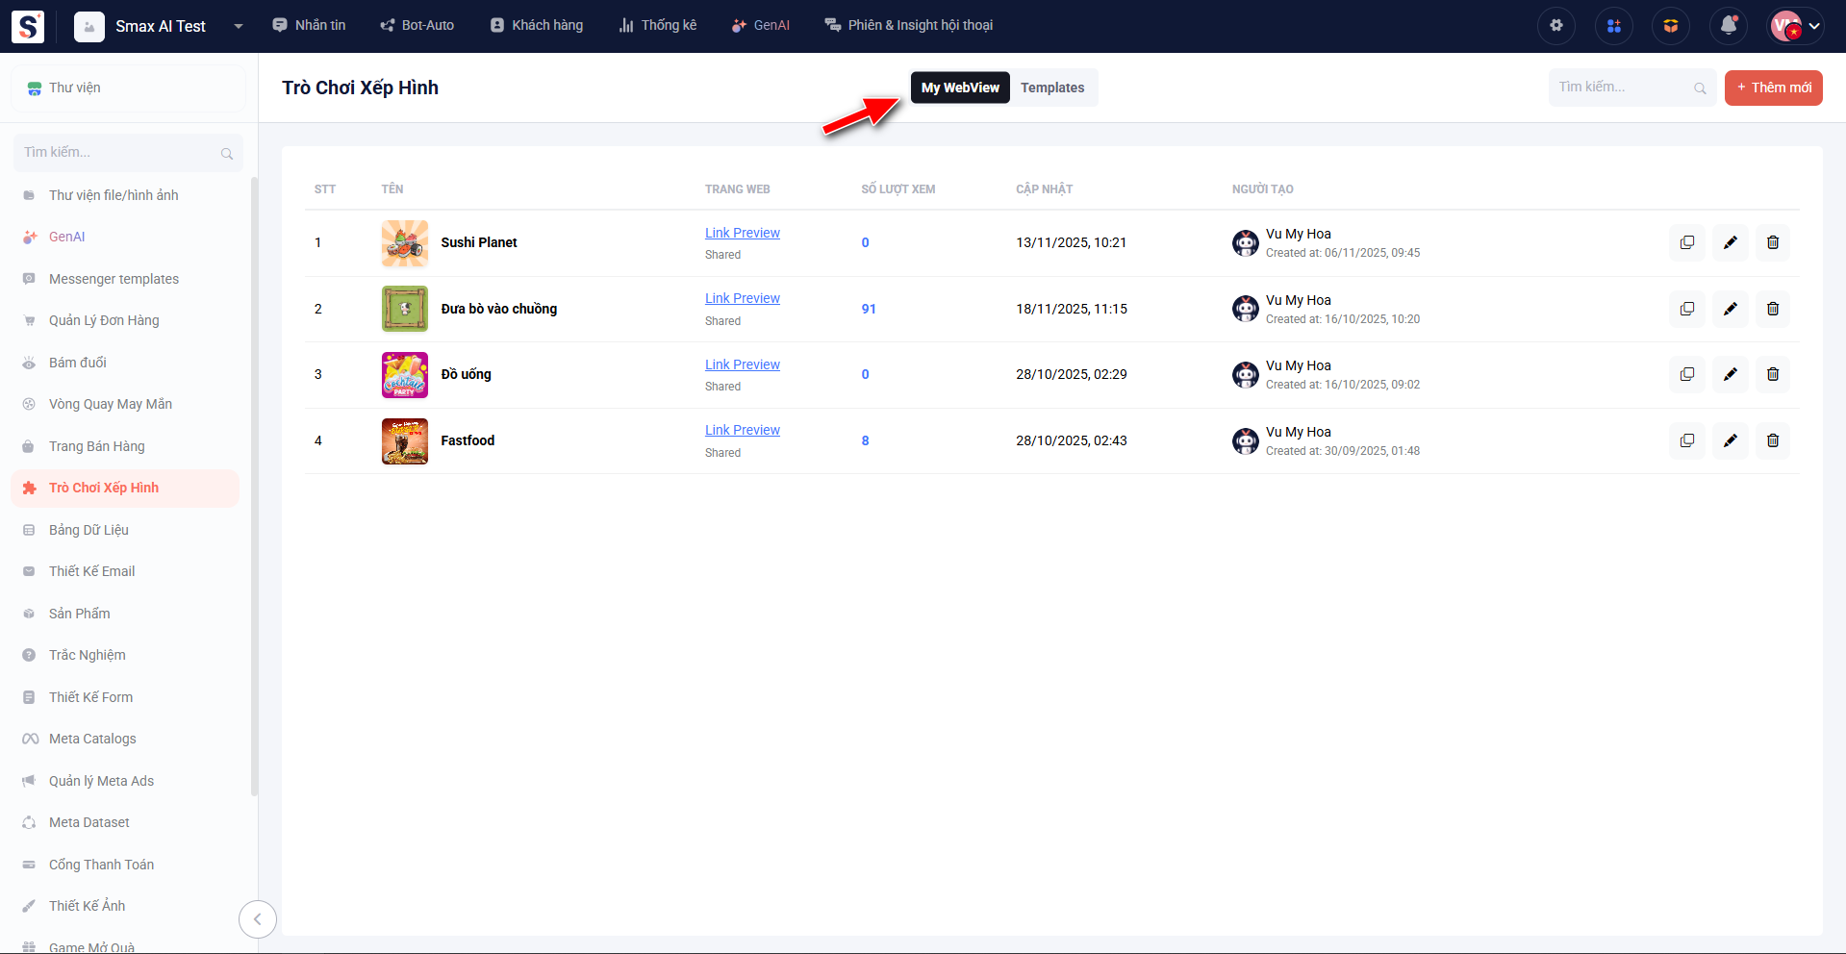Click edit pencil for Đưa bò vào chuồng
Screen dimensions: 1846x954
pyautogui.click(x=1730, y=309)
